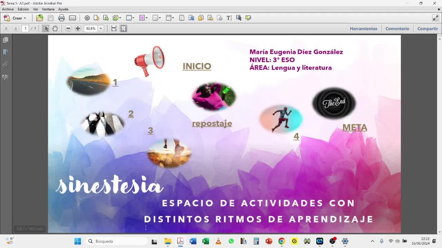Click the fit full page icon
442x248 pixels.
pyautogui.click(x=123, y=29)
